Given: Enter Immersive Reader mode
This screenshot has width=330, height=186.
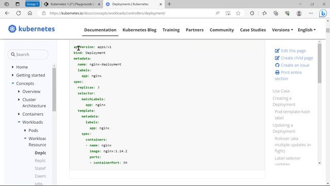Looking at the screenshot, I should (x=228, y=13).
